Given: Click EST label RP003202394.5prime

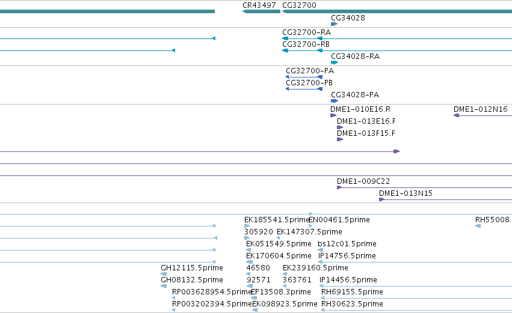Looking at the screenshot, I should click(x=212, y=304).
